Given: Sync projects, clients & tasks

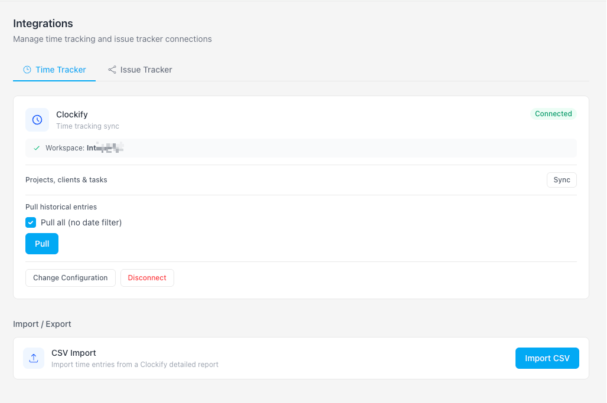Looking at the screenshot, I should coord(562,180).
